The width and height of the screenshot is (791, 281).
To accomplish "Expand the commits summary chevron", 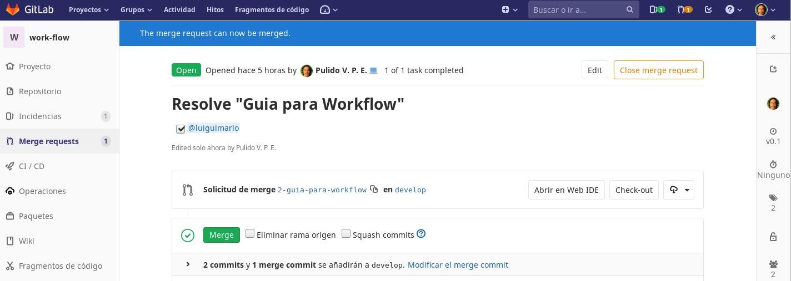I will pos(188,264).
